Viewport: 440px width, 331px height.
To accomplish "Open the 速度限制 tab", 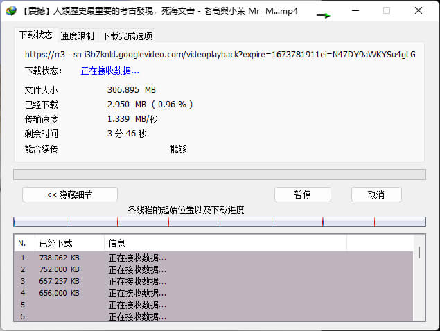I will [77, 36].
